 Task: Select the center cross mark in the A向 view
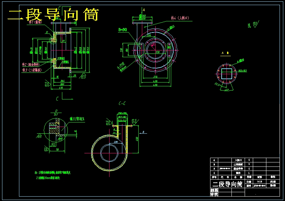click(227, 74)
